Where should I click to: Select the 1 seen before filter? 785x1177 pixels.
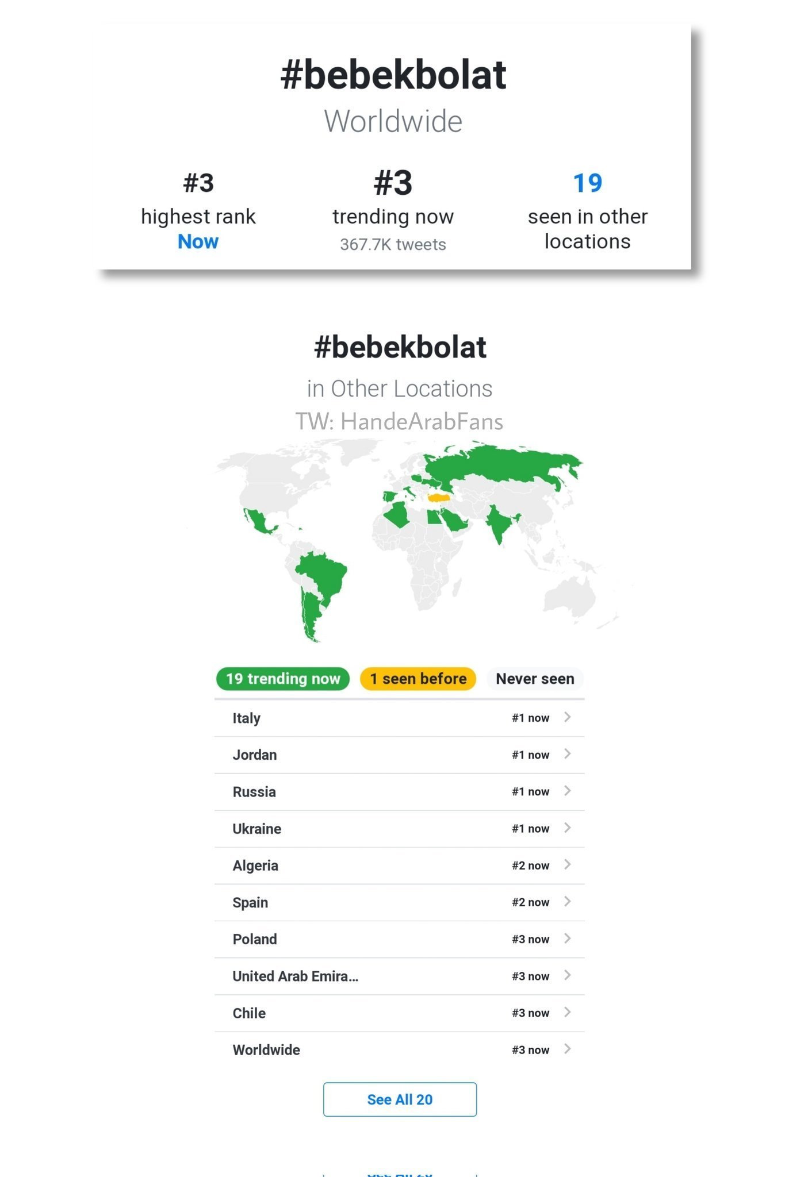click(418, 679)
